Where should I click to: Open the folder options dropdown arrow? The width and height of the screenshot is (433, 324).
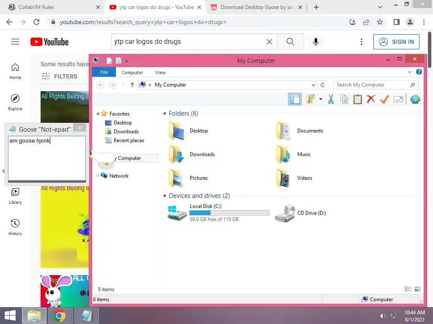(x=321, y=99)
